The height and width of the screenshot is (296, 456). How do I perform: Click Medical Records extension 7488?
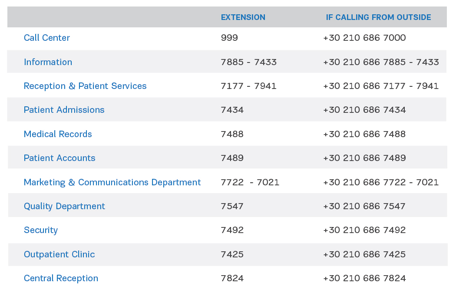[232, 134]
